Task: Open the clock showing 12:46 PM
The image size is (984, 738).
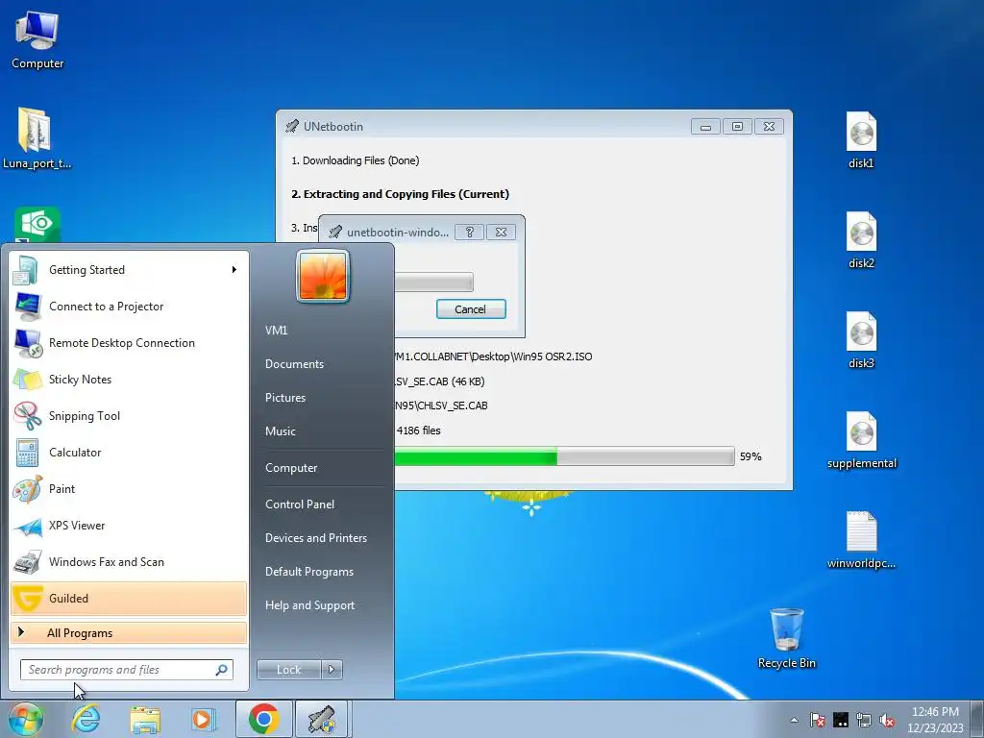Action: pyautogui.click(x=935, y=712)
